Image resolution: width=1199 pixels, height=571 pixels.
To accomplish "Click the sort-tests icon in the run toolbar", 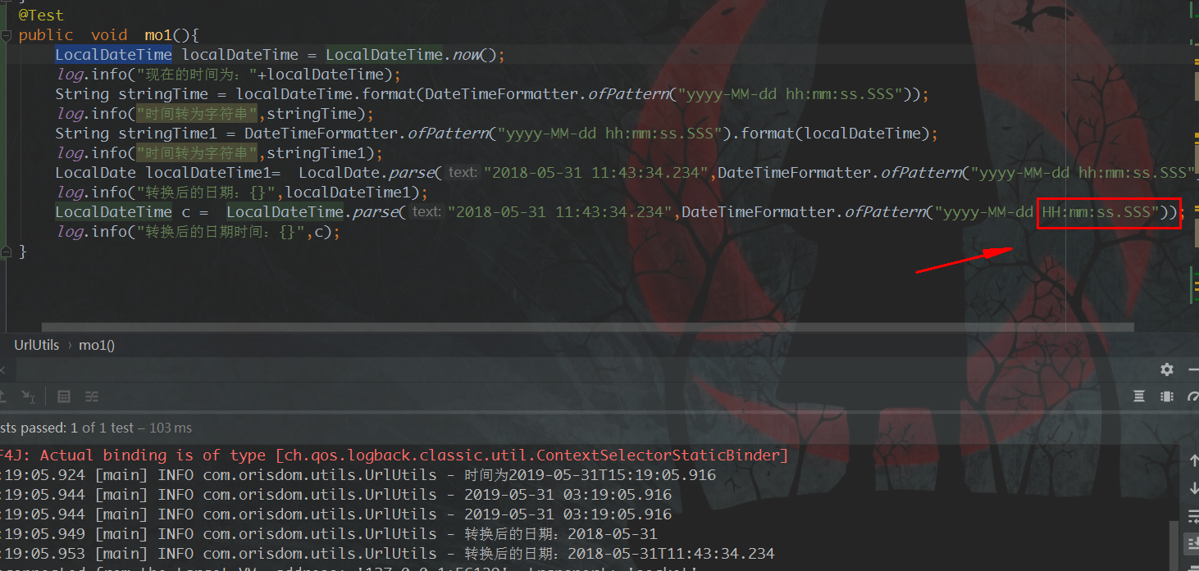I will [92, 397].
